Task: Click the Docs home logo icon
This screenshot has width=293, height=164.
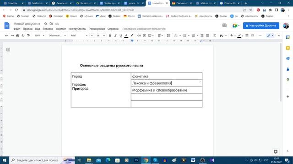Action: (7, 26)
